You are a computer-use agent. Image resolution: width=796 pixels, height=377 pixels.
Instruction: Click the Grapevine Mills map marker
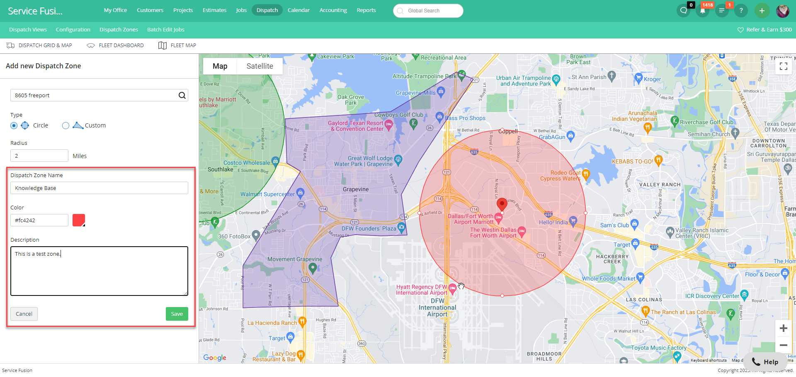pos(441,91)
